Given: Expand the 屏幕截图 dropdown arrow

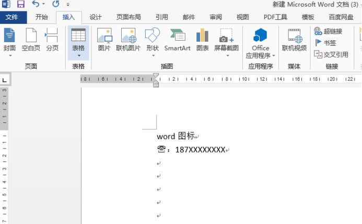Looking at the screenshot, I should click(x=228, y=56).
